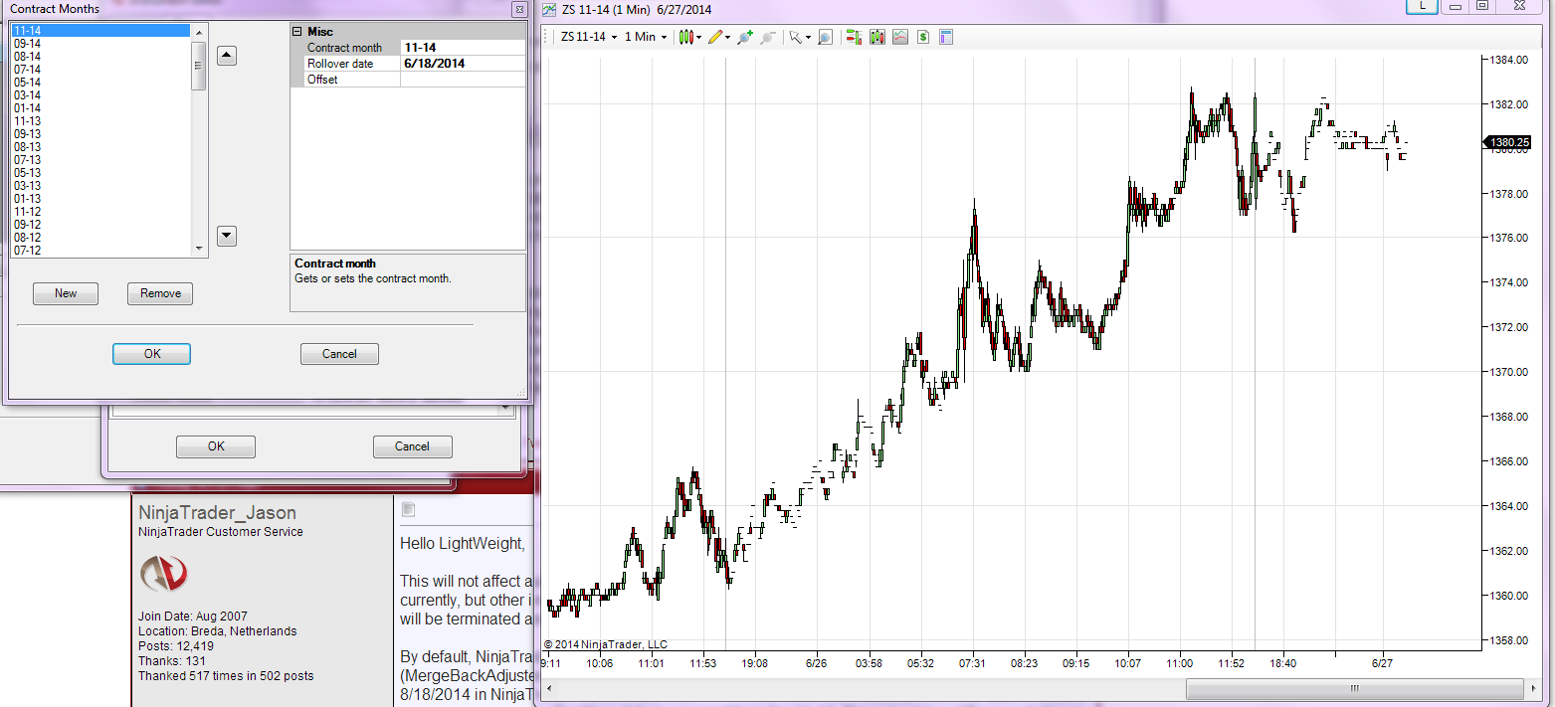Open the Strategies dollar-sign icon
The height and width of the screenshot is (707, 1555).
923,37
